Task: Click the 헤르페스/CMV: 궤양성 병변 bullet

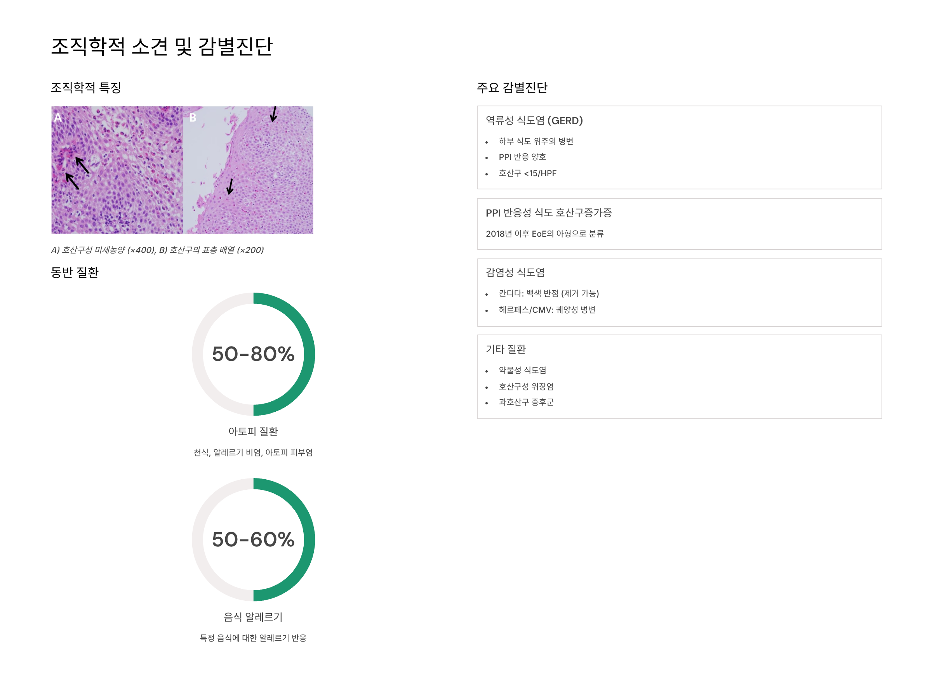Action: point(547,310)
